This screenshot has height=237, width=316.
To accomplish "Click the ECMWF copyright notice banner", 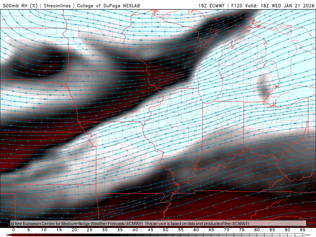I will (x=158, y=224).
